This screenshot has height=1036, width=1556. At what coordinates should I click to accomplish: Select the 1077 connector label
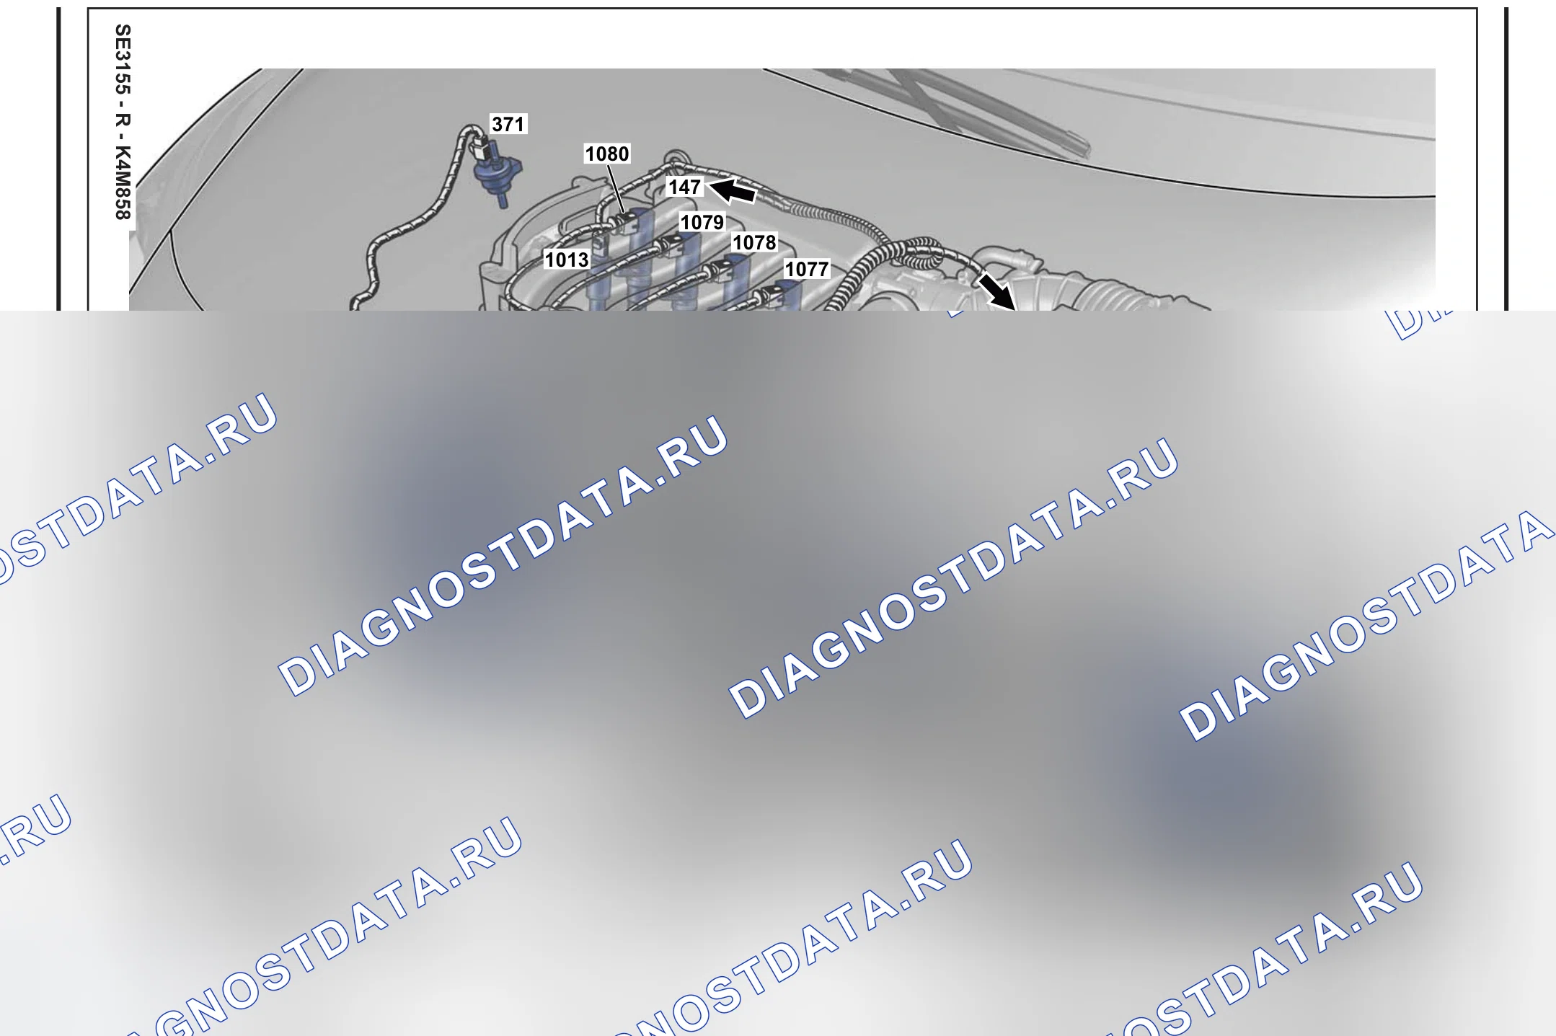pyautogui.click(x=807, y=269)
